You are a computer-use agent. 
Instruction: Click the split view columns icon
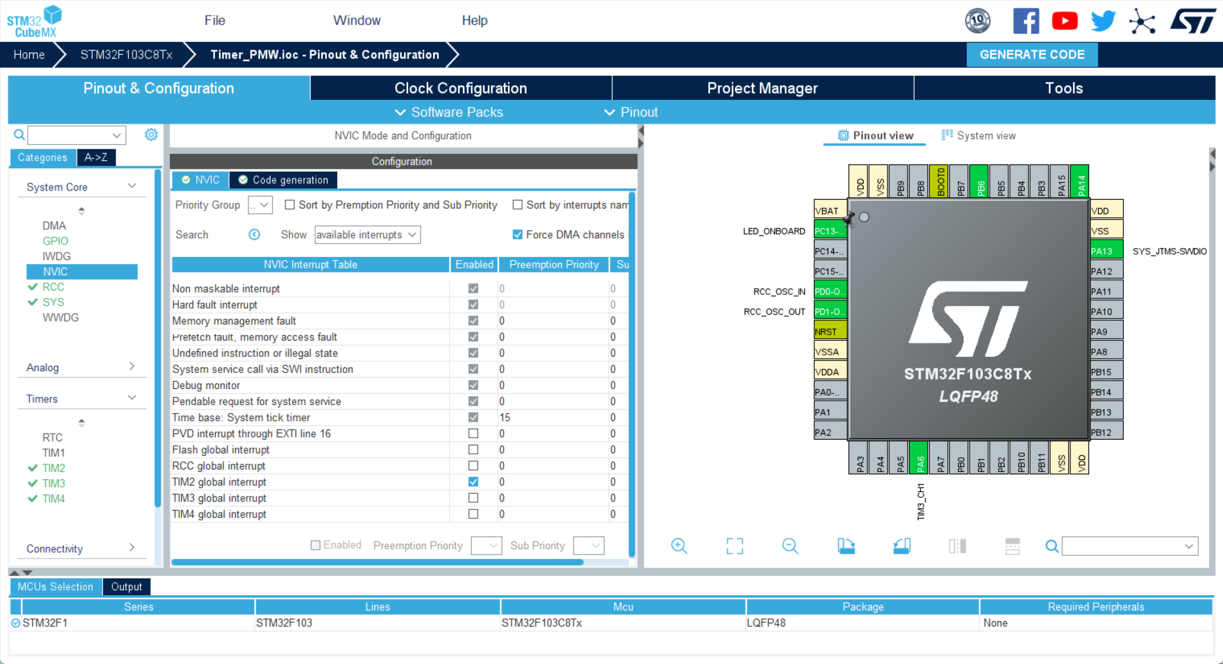click(957, 546)
